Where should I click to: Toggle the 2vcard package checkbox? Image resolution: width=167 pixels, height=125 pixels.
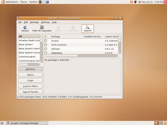[46, 41]
